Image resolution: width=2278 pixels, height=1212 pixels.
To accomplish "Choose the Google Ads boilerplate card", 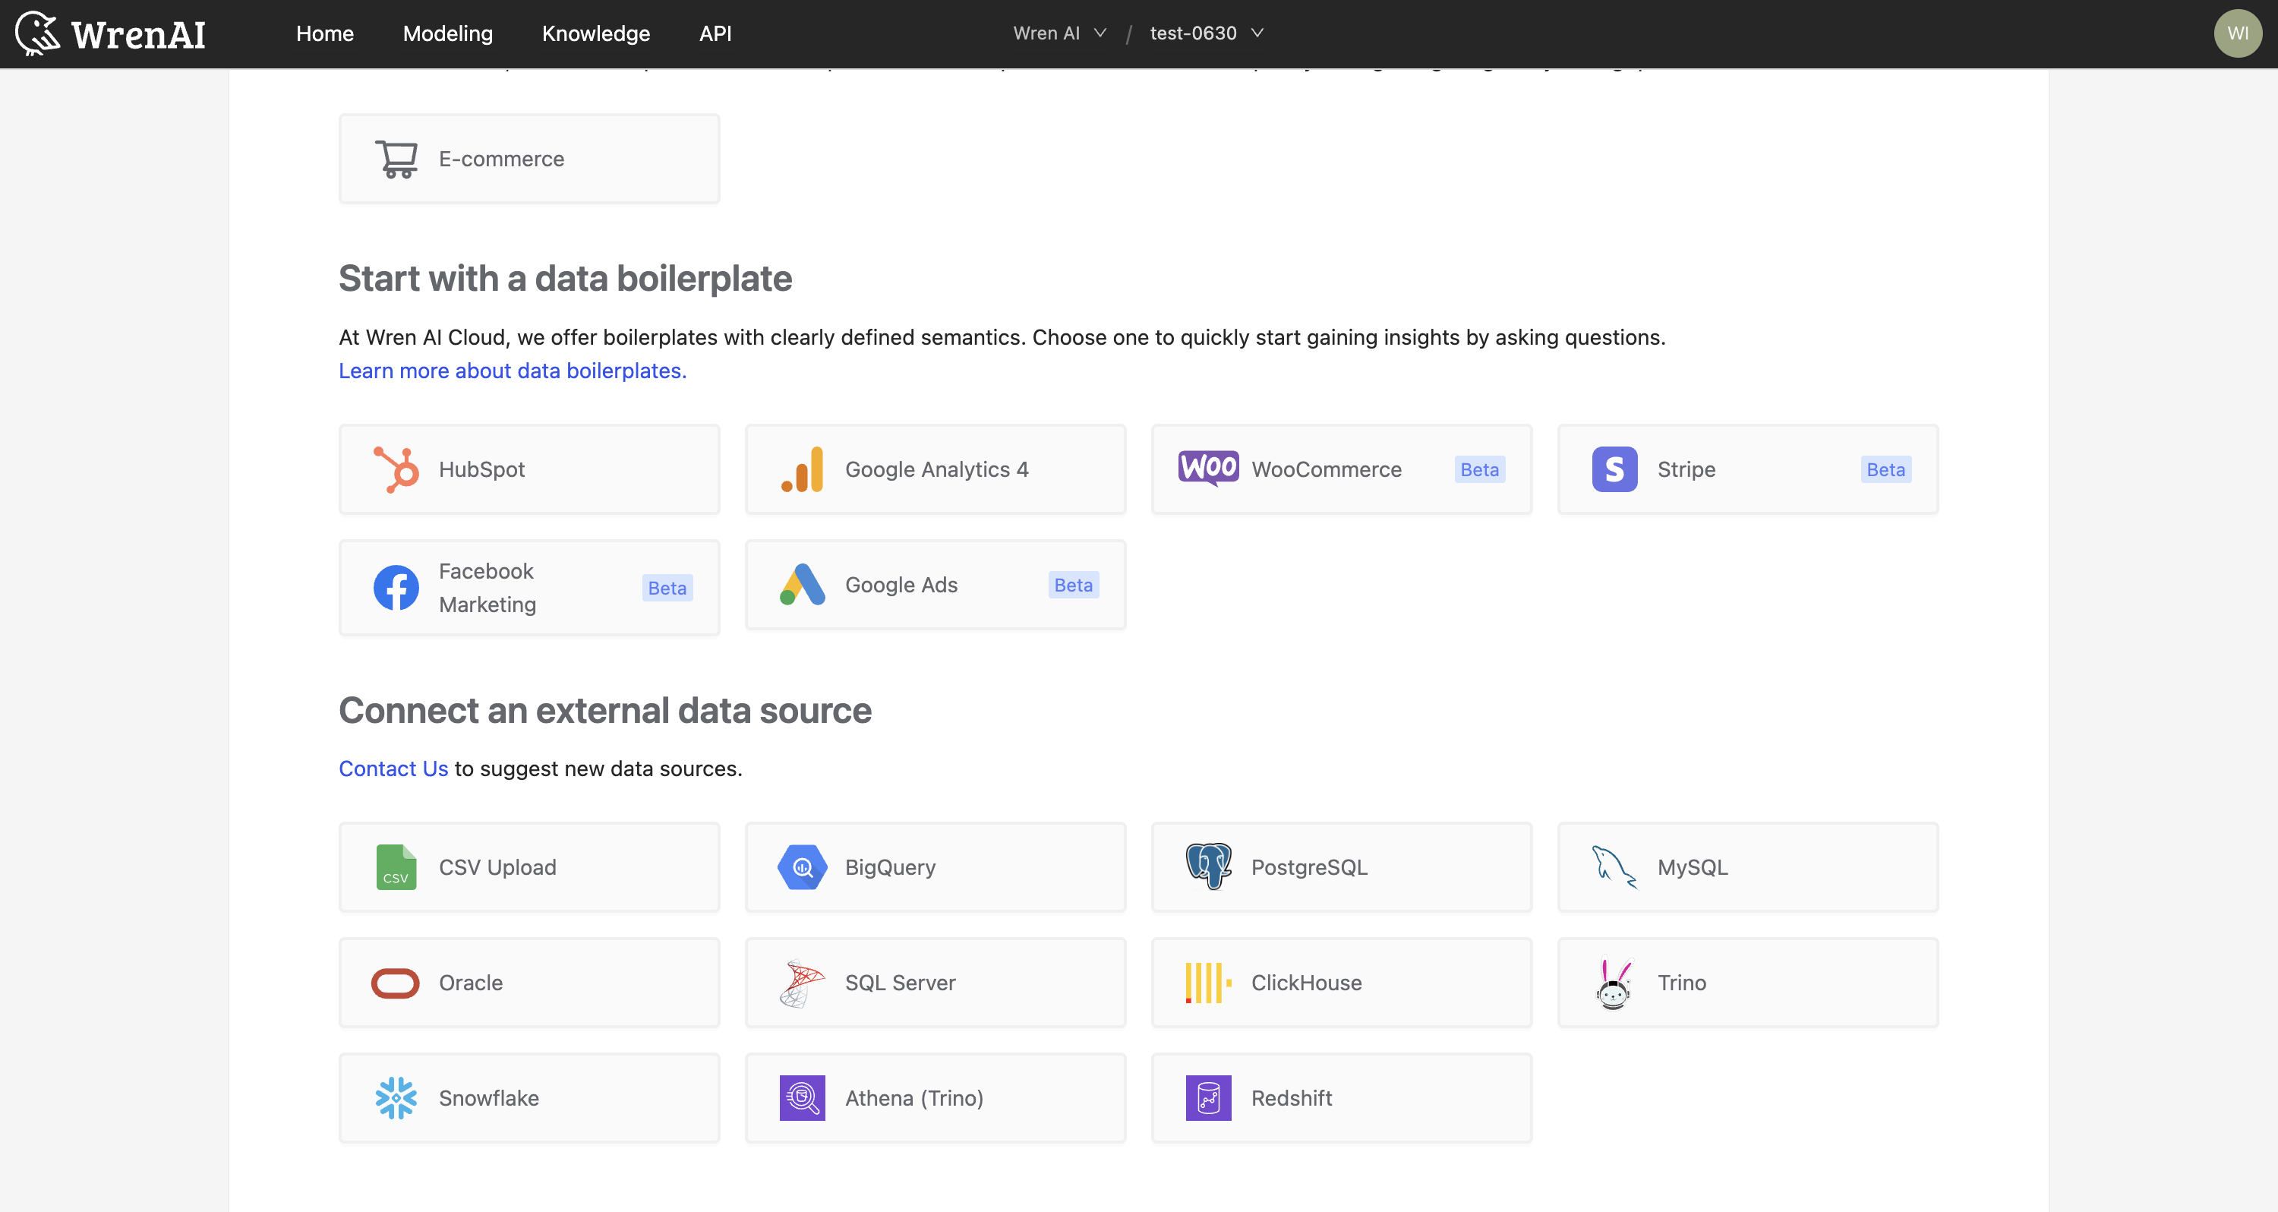I will [935, 585].
